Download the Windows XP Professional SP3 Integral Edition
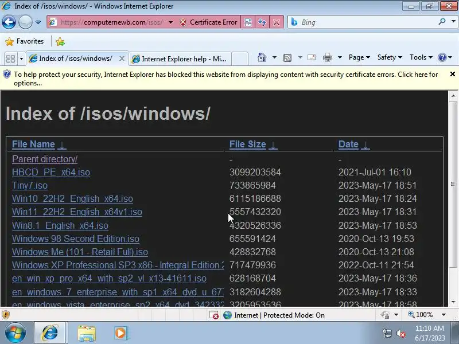459x344 pixels. click(118, 265)
